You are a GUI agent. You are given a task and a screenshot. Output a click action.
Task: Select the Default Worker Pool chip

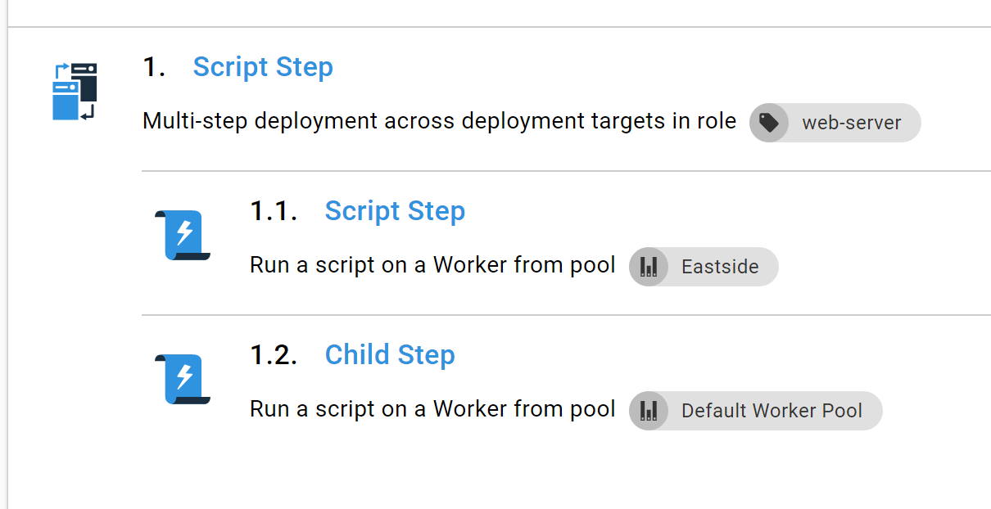(756, 411)
